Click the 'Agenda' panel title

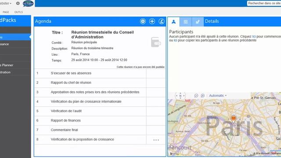(43, 22)
